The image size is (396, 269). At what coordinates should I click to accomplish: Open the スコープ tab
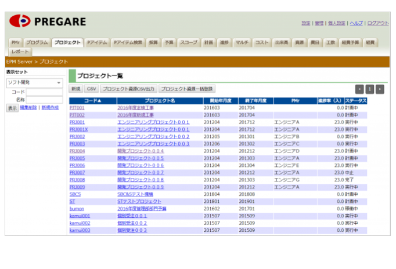(x=189, y=43)
